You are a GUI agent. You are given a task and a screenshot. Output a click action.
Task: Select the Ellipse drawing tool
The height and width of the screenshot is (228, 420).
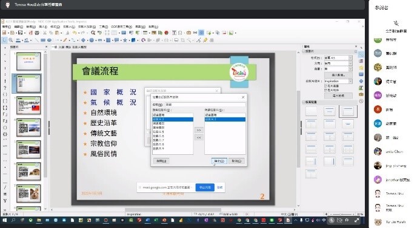coord(49,40)
